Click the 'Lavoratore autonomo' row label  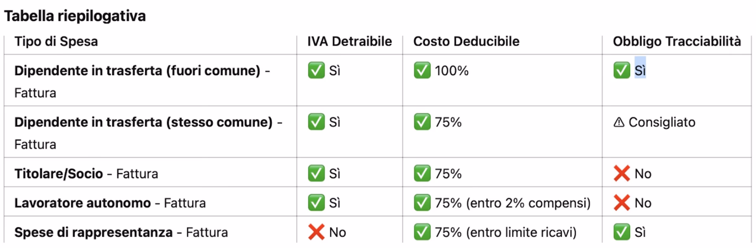(x=82, y=203)
